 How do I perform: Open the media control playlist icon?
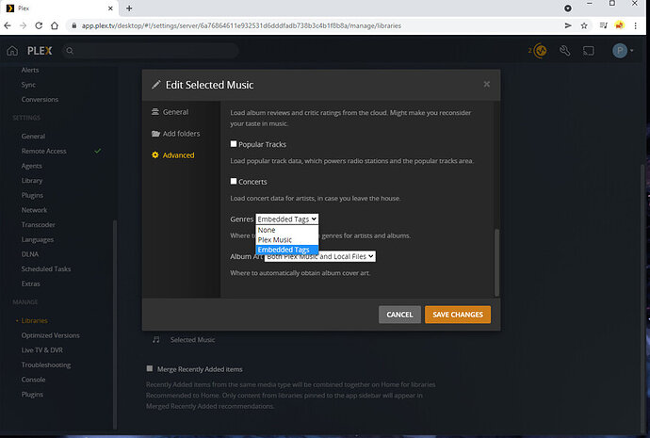click(x=604, y=25)
